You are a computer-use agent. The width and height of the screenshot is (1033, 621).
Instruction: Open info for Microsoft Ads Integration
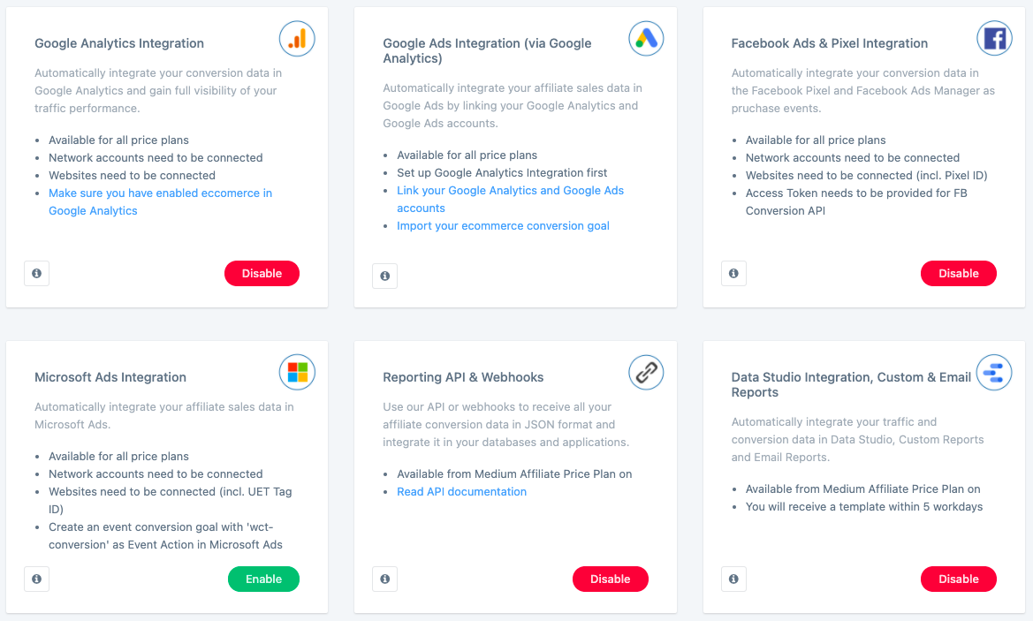(x=36, y=579)
